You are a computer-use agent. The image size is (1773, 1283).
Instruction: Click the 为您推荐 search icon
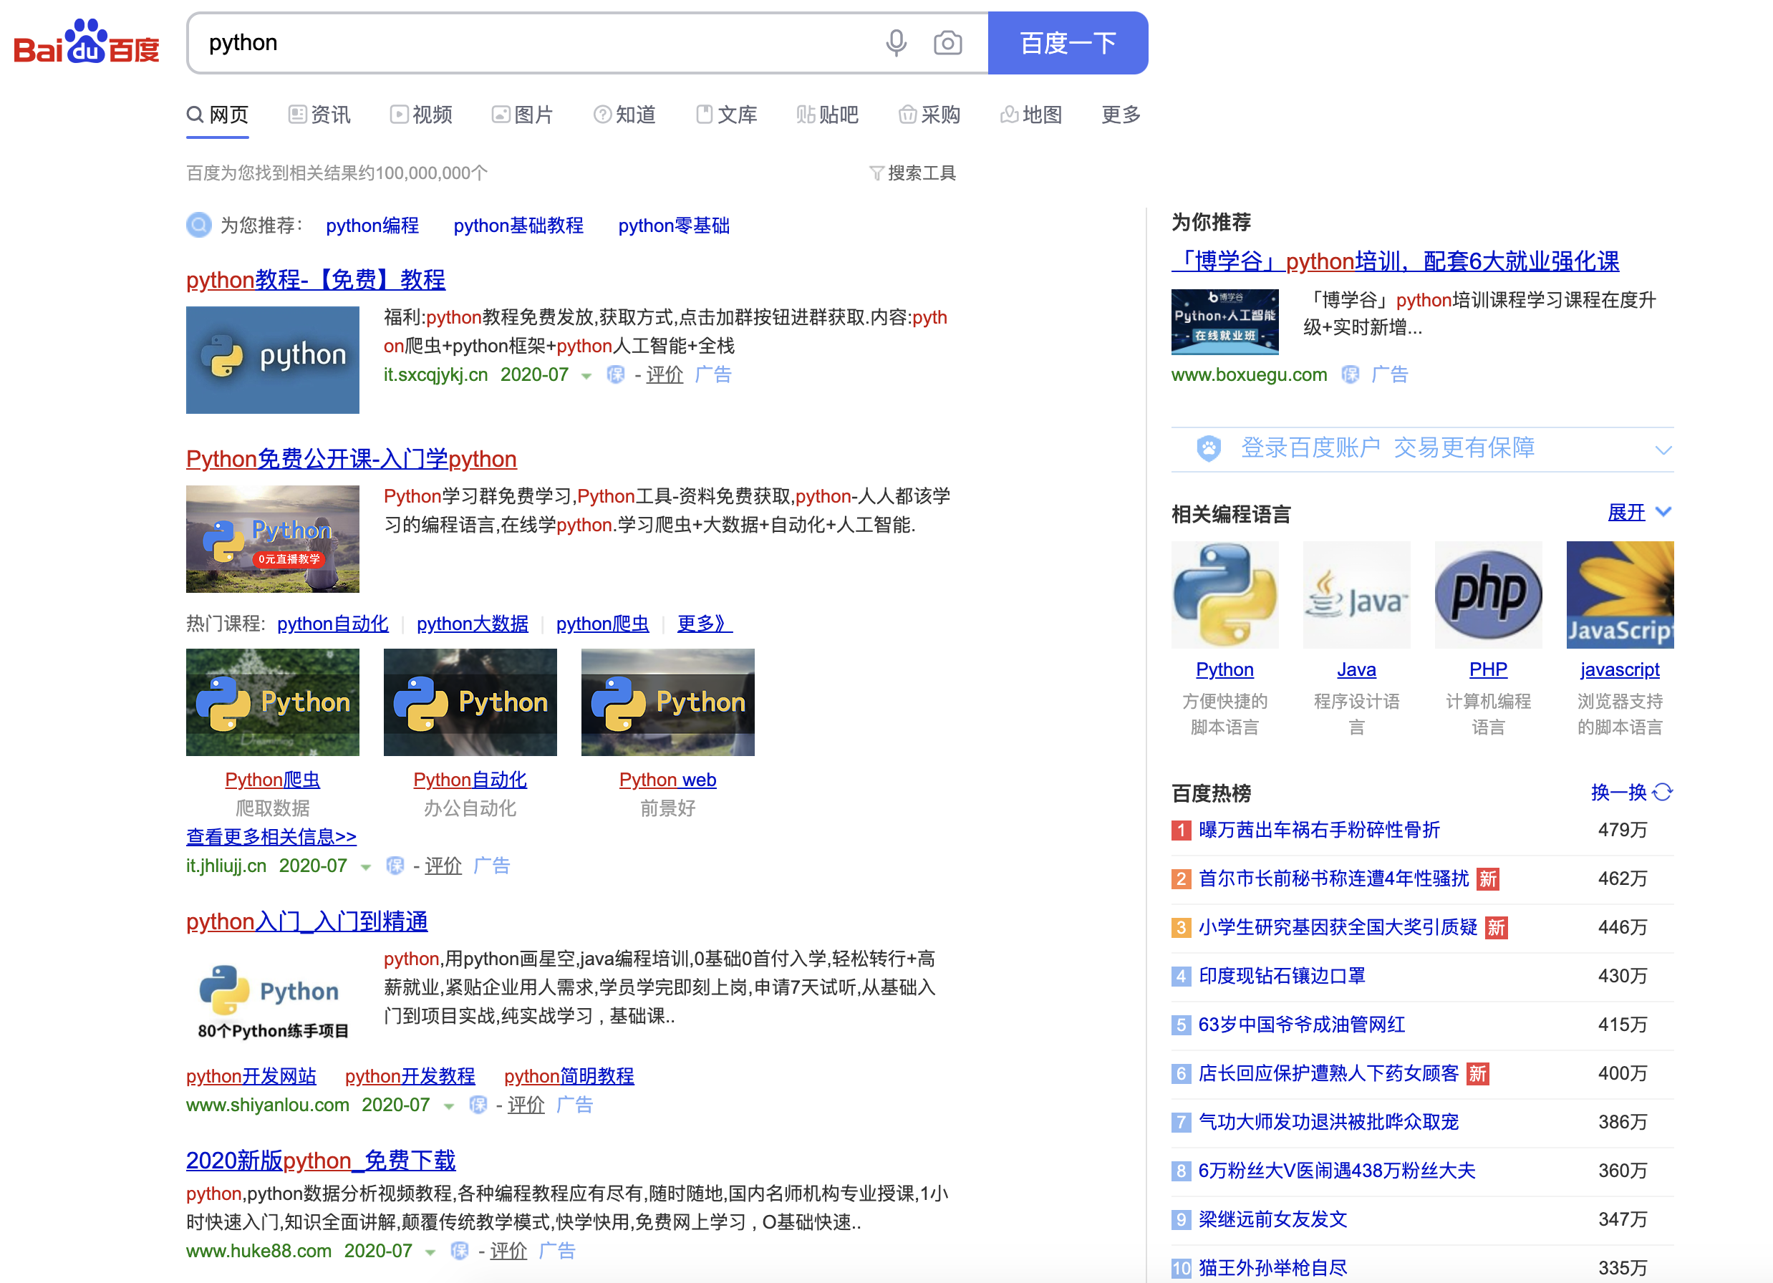click(x=198, y=226)
